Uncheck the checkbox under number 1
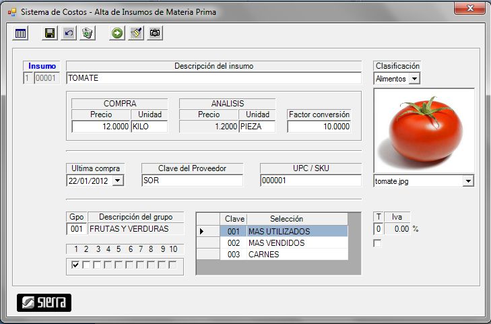 click(75, 265)
